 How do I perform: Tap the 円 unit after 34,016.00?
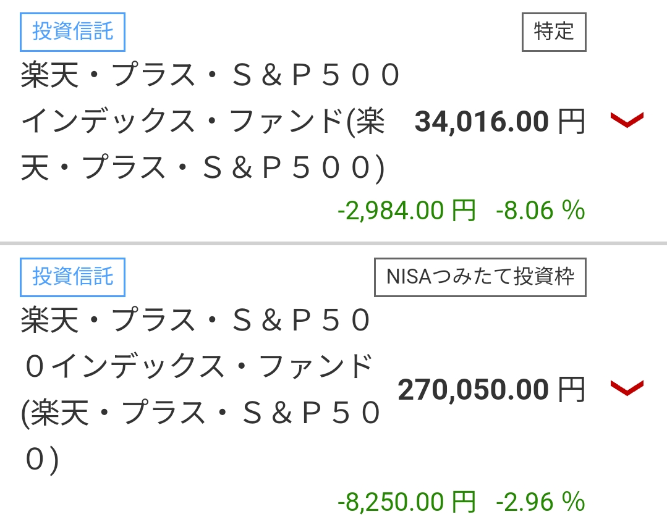[x=571, y=122]
